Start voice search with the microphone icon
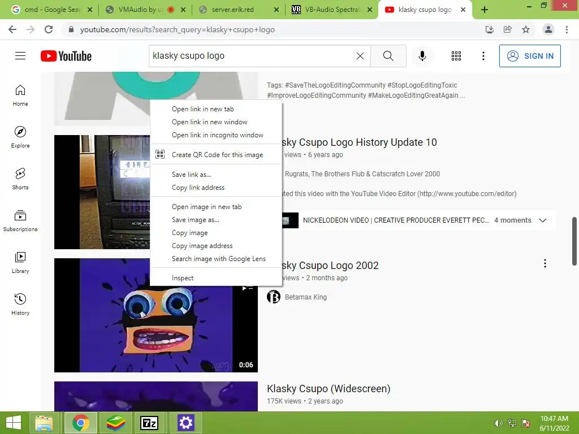 click(x=422, y=56)
